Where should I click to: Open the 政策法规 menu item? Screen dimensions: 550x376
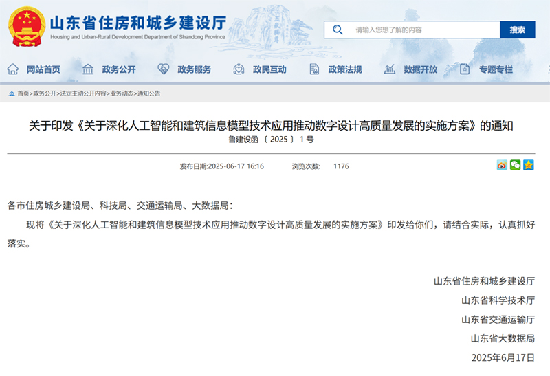pos(344,69)
